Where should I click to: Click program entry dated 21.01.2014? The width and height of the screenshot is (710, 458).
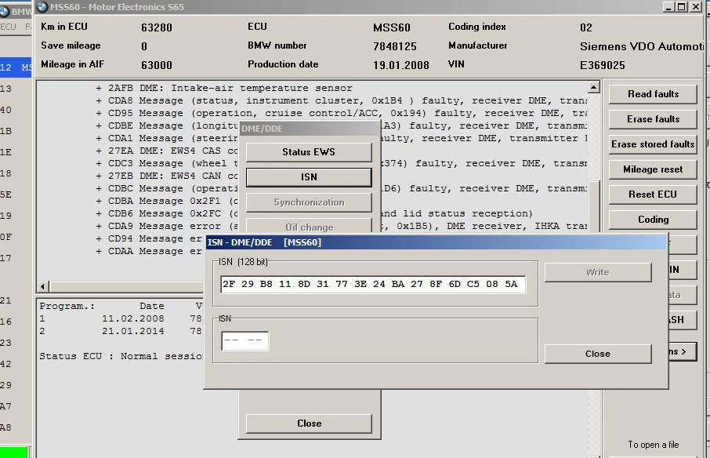(x=121, y=331)
